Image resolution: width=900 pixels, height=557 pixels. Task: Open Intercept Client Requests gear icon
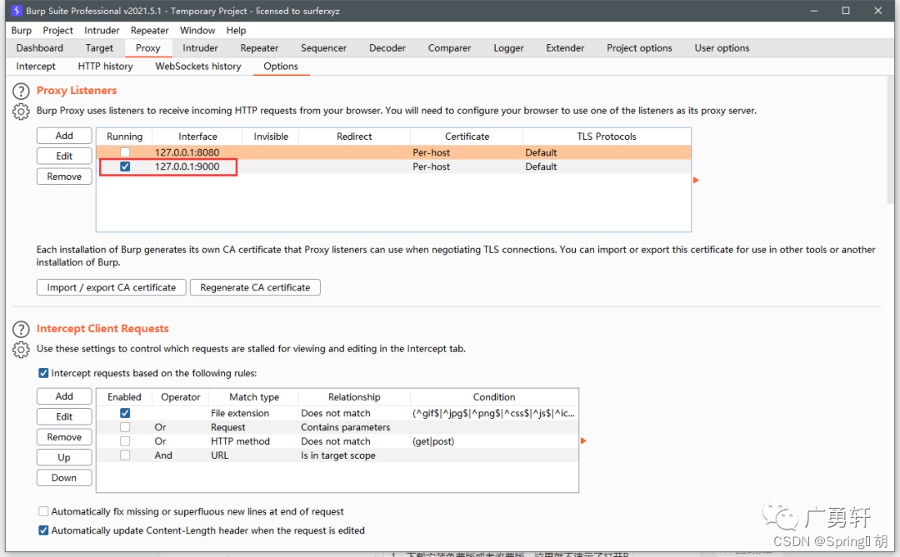(x=21, y=350)
